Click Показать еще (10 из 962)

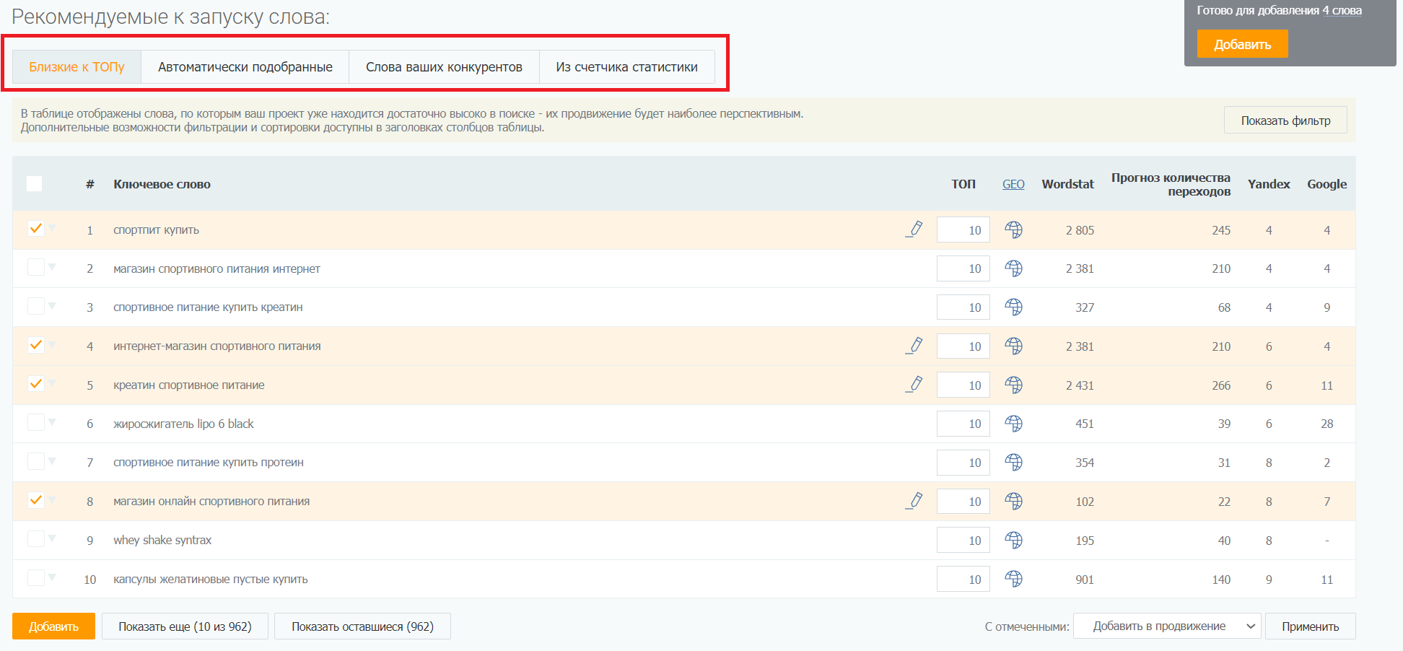point(185,626)
